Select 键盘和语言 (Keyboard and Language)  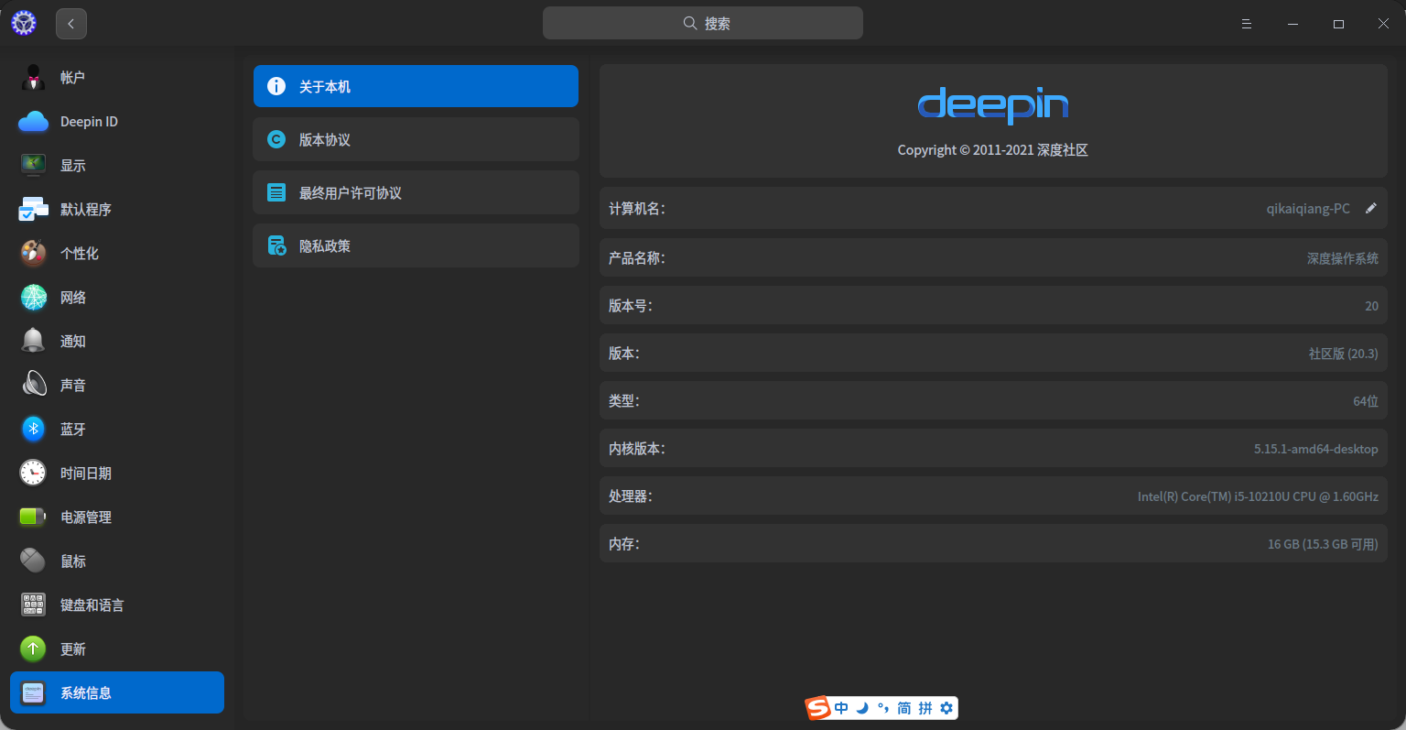[x=117, y=605]
